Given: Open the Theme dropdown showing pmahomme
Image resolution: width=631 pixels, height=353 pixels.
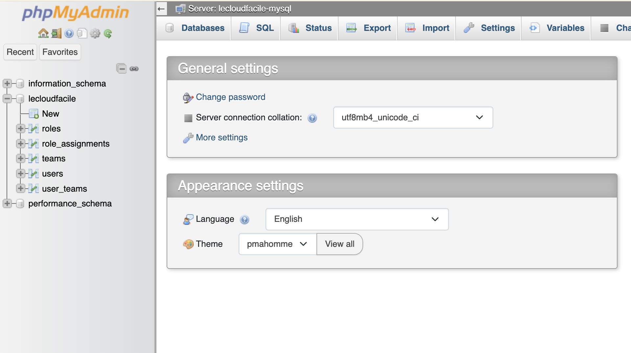Looking at the screenshot, I should pos(277,244).
